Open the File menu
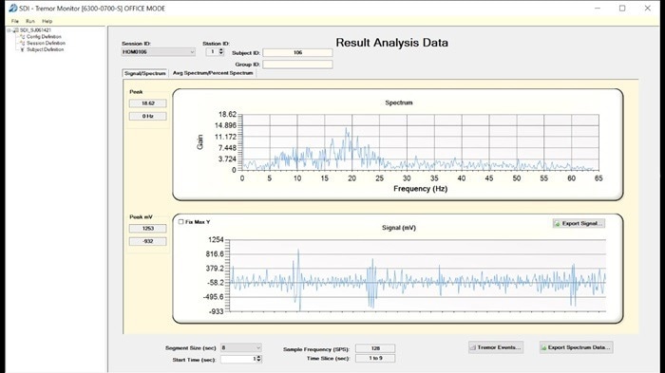 15,21
